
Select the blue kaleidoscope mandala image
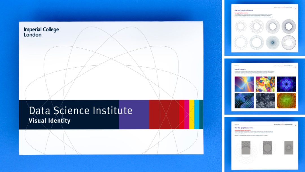coord(286,84)
